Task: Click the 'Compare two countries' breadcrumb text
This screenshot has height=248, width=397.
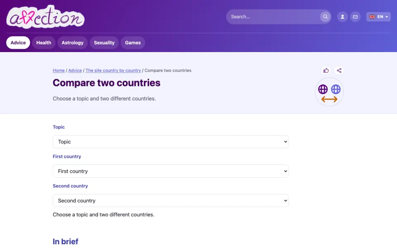Action: pos(168,70)
